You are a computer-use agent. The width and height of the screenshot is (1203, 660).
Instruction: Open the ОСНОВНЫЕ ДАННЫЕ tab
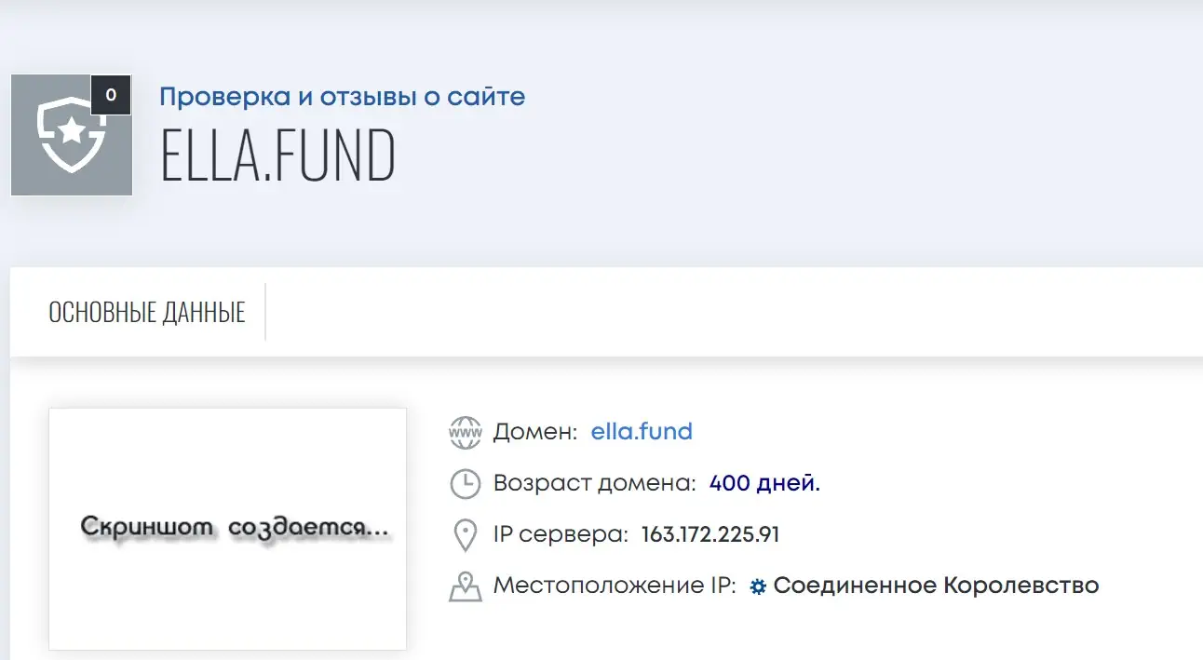(147, 313)
